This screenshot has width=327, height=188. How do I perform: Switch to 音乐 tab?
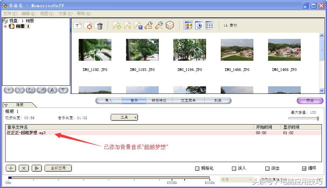134,100
